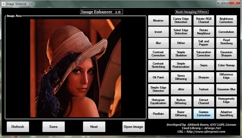This screenshot has height=138, width=242.
Task: Apply Simple Skeleton filter
Action: [x=181, y=54]
